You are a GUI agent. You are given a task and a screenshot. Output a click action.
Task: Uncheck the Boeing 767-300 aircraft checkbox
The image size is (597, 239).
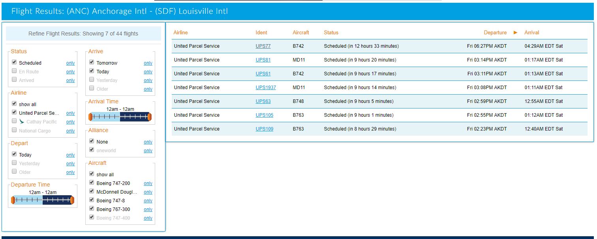92,209
